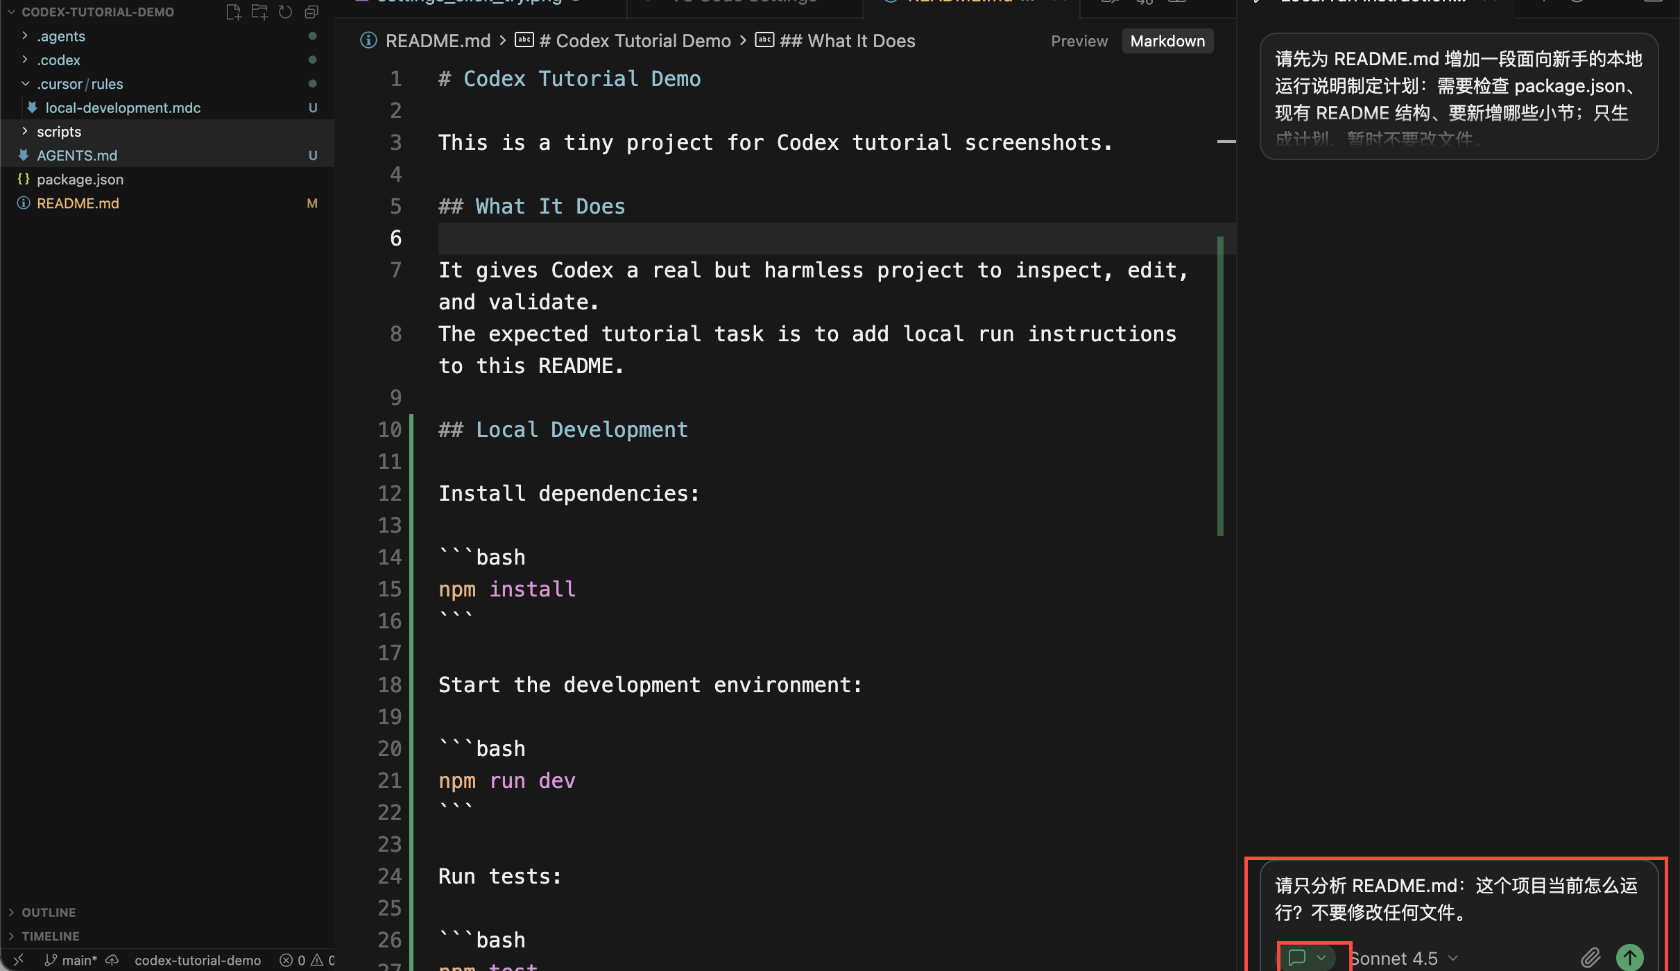Click the editor overview ruler green bar

tap(1220, 386)
